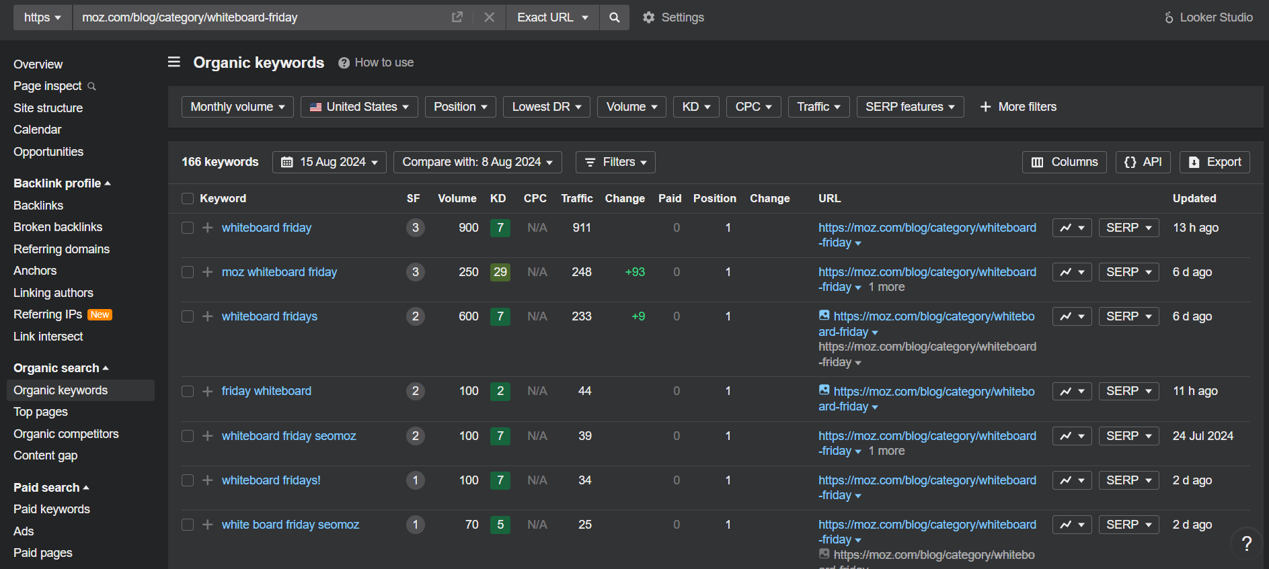This screenshot has width=1269, height=569.
Task: Click the Export button
Action: pos(1215,162)
